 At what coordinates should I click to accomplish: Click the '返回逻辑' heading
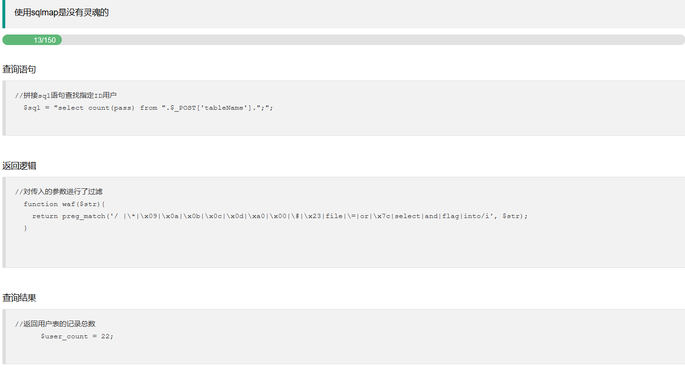[19, 166]
